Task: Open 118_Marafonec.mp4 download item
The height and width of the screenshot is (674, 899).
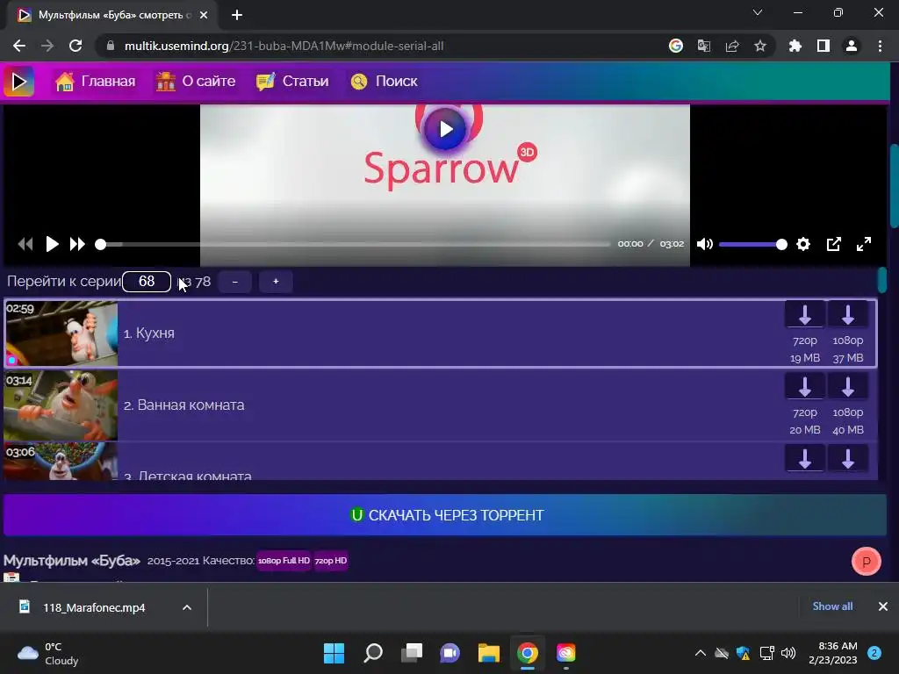Action: coord(94,607)
